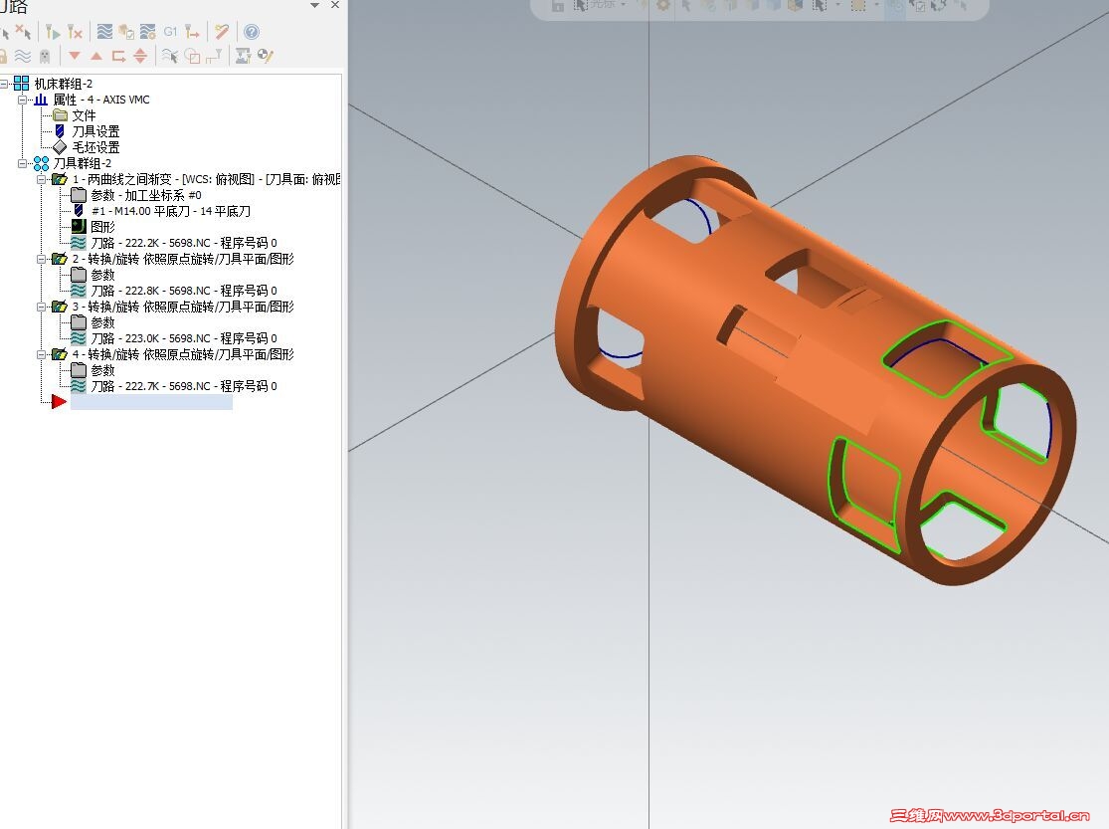Open machine simulation toolbar icon

[244, 56]
